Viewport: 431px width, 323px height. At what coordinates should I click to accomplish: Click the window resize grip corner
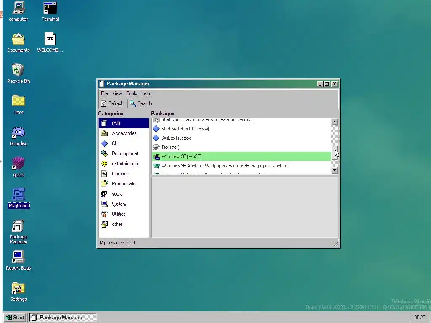tap(336, 243)
